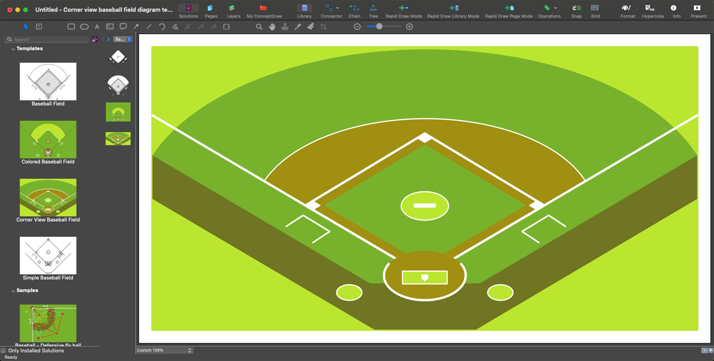Go to next library with right chevron
The width and height of the screenshot is (714, 361).
tap(109, 39)
